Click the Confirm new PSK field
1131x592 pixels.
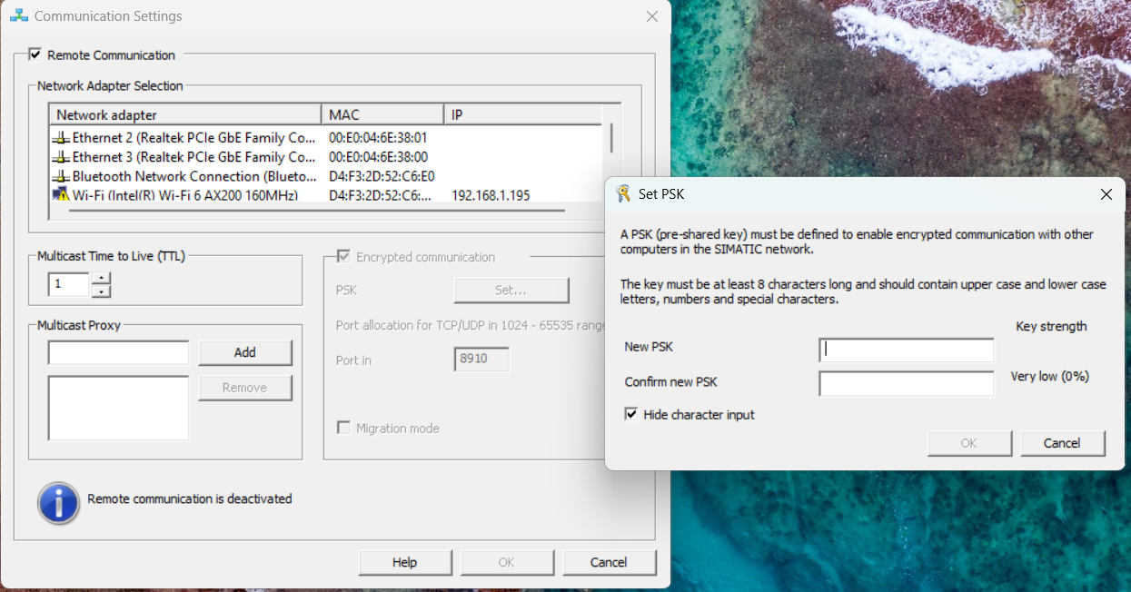pos(907,384)
